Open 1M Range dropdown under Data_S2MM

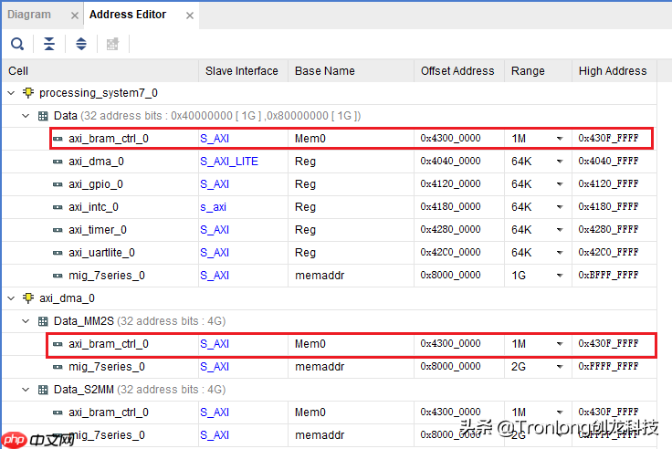click(x=560, y=412)
